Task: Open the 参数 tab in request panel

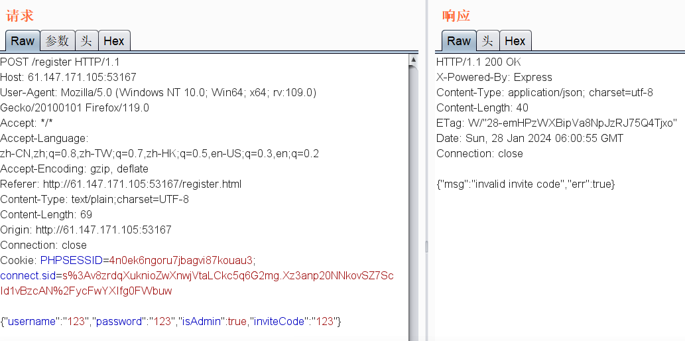Action: (57, 40)
